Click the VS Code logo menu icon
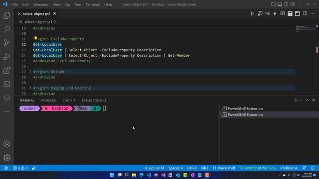This screenshot has height=179, width=319. pos(5,4)
